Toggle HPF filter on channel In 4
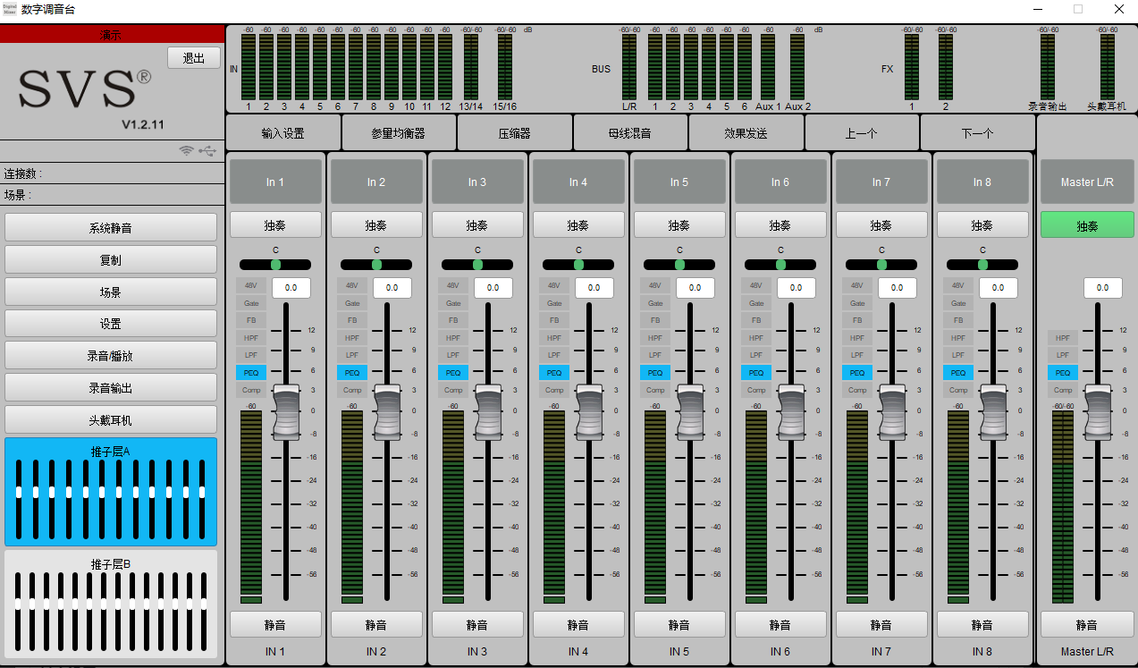This screenshot has width=1138, height=668. pyautogui.click(x=554, y=338)
